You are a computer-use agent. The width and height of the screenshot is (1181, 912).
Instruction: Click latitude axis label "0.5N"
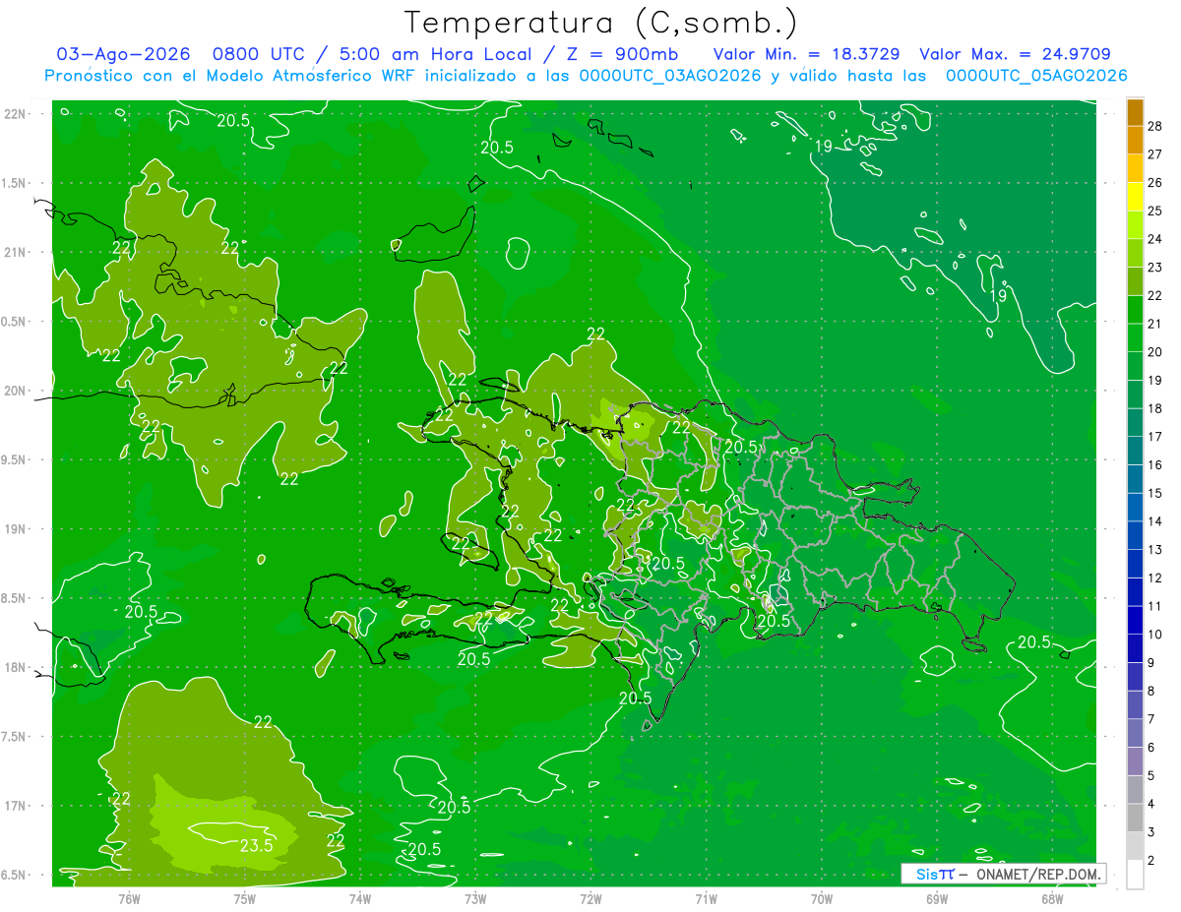pos(15,322)
